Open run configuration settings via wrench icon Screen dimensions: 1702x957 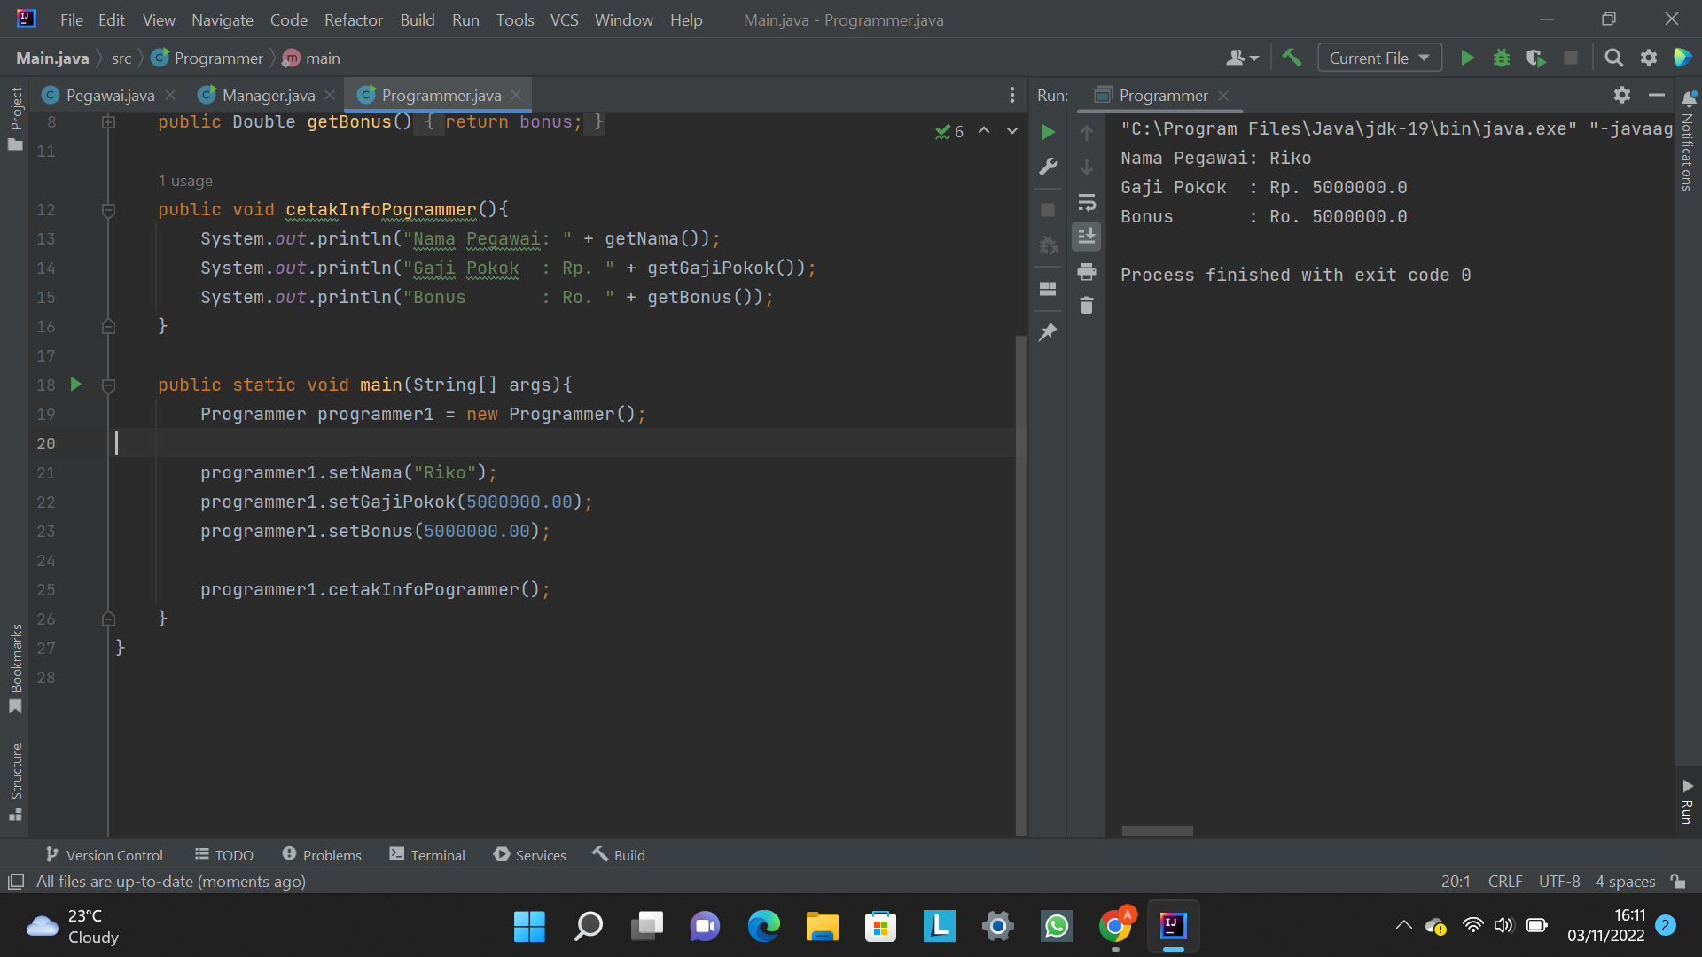(1049, 167)
